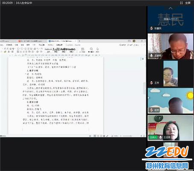This screenshot has width=194, height=171.
Task: Click the full screen icon in WPS status bar
Action: pos(144,136)
